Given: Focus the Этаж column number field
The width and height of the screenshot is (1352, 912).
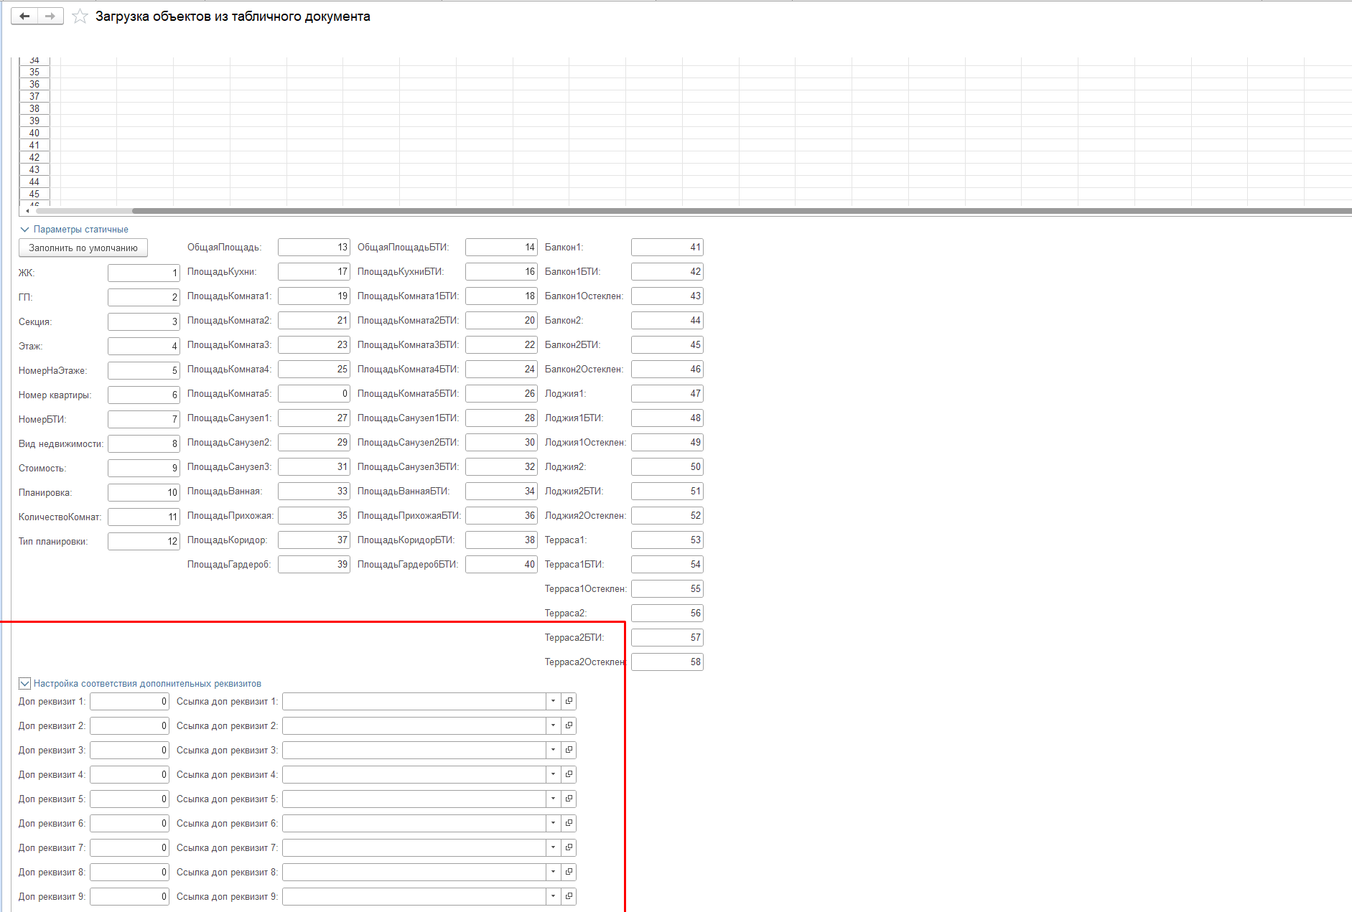Looking at the screenshot, I should click(144, 346).
